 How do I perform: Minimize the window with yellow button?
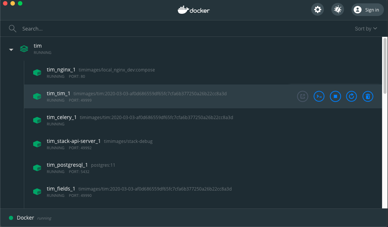13,3
